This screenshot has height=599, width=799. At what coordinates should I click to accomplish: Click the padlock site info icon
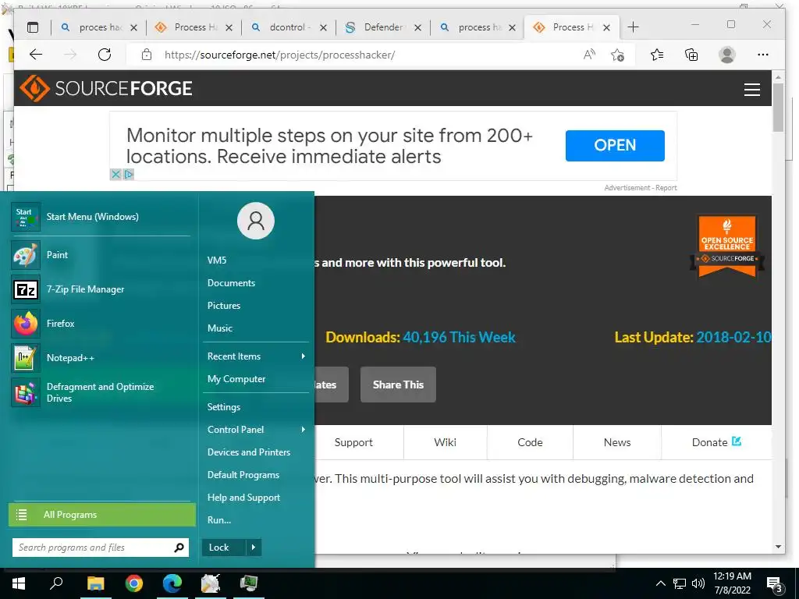point(147,55)
